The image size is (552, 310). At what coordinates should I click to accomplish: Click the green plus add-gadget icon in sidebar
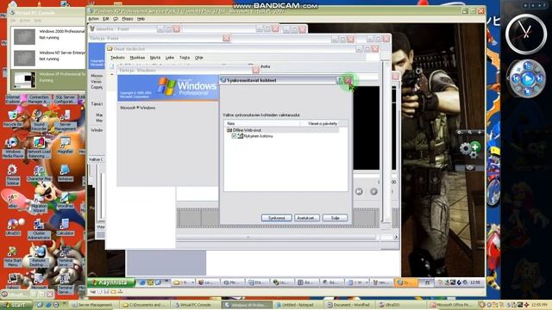click(475, 146)
